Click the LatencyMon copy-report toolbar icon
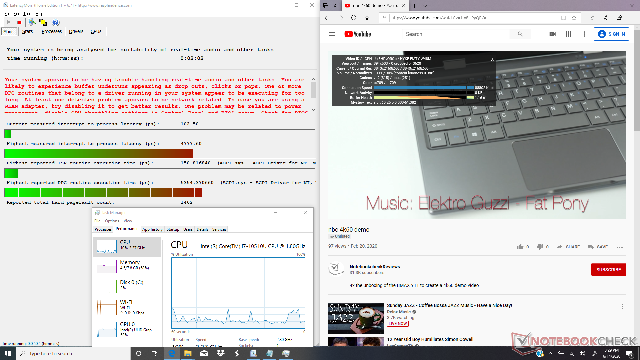640x360 pixels. point(43,22)
